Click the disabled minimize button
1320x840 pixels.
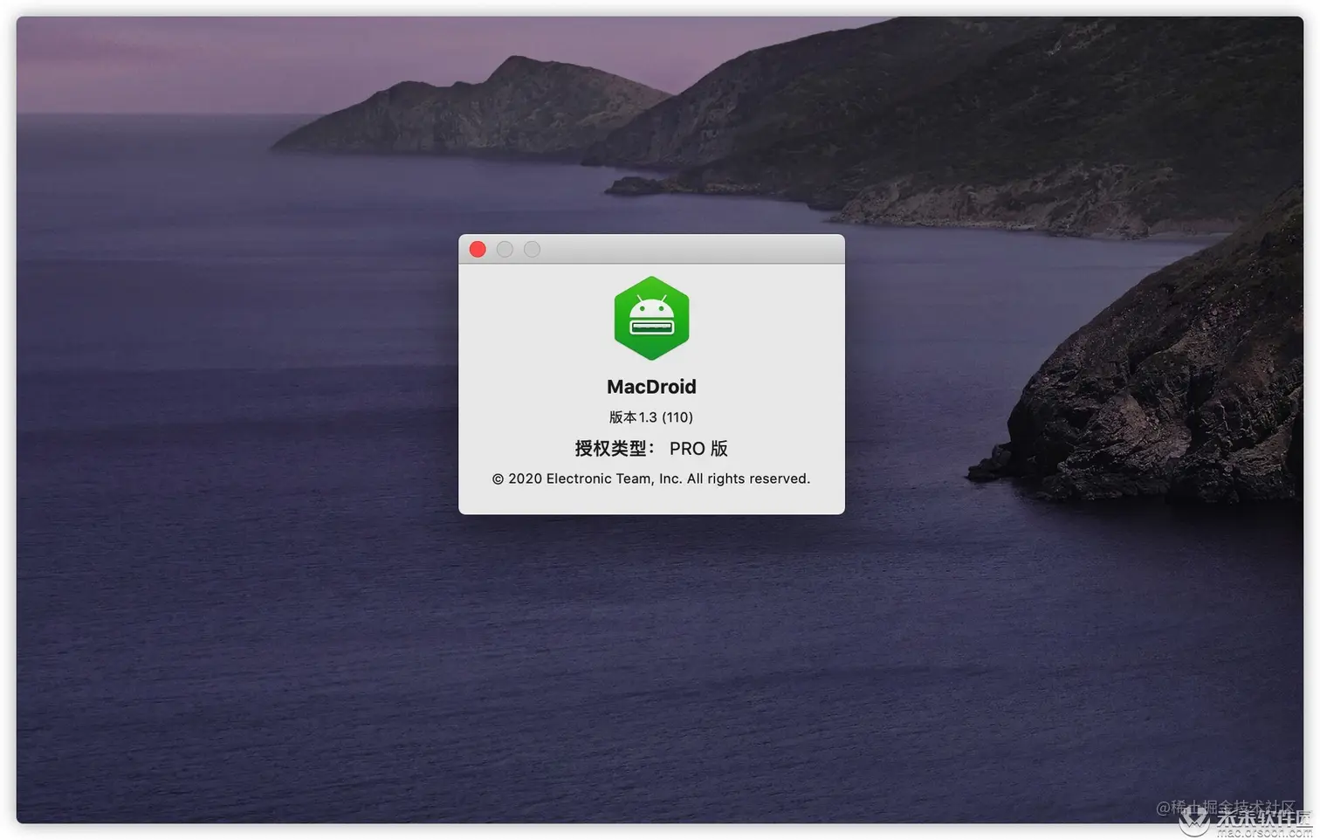coord(505,250)
